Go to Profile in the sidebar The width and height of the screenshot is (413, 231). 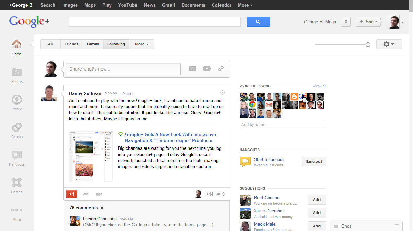(x=16, y=100)
